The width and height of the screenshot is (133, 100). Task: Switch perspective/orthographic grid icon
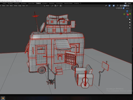pyautogui.click(x=130, y=28)
